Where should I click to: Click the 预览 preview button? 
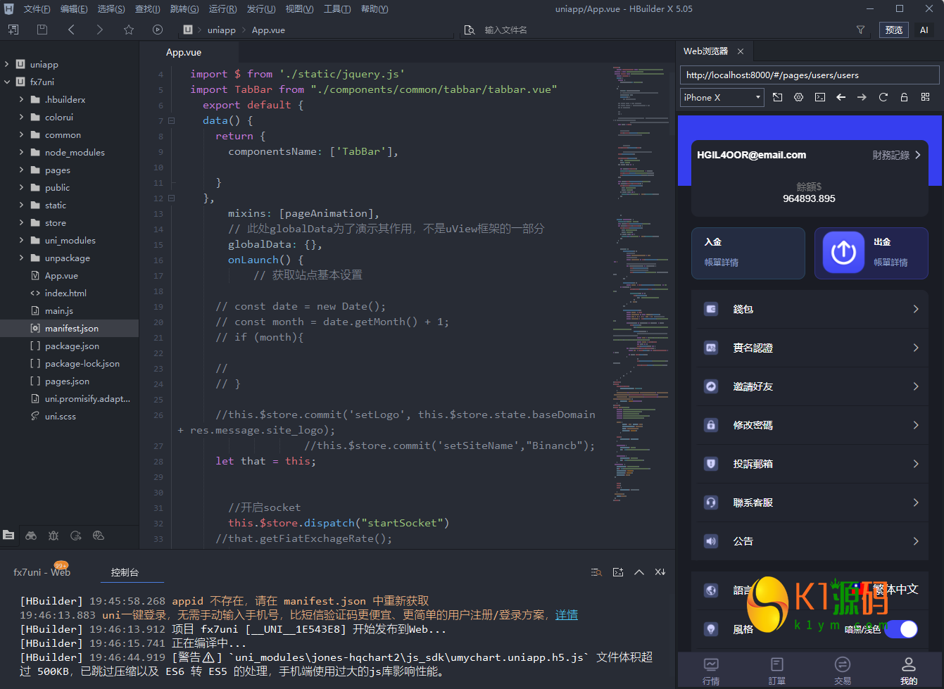[893, 30]
